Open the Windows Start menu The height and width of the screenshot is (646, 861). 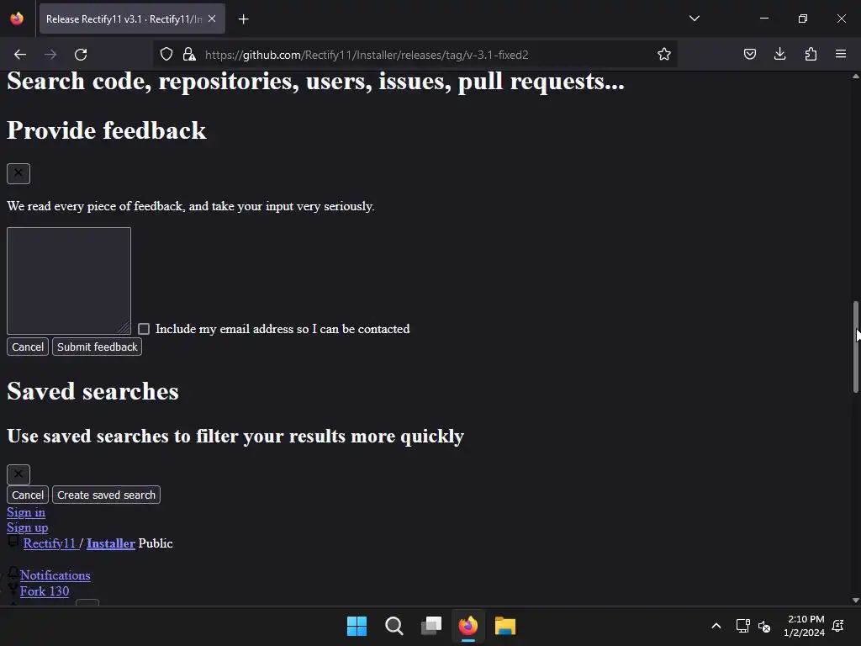point(357,626)
